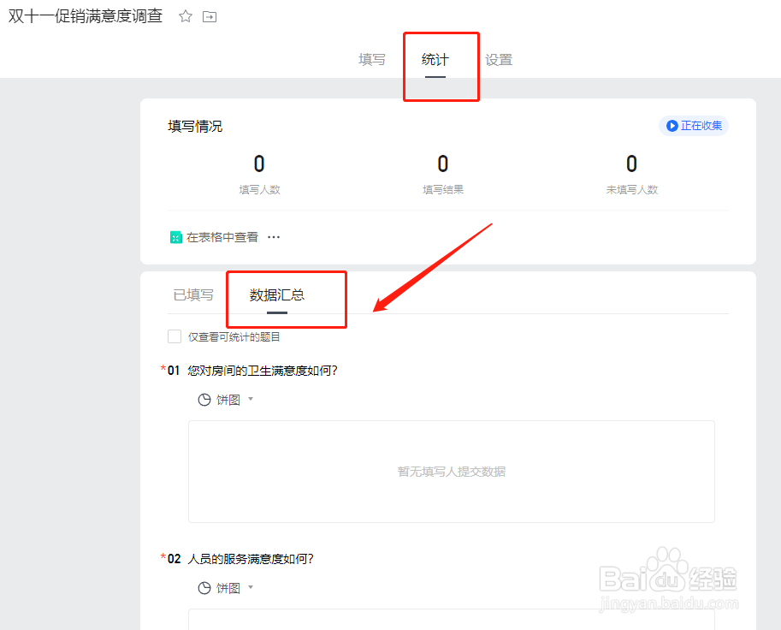Click the survey title 双十一促销满意度调查

[86, 16]
